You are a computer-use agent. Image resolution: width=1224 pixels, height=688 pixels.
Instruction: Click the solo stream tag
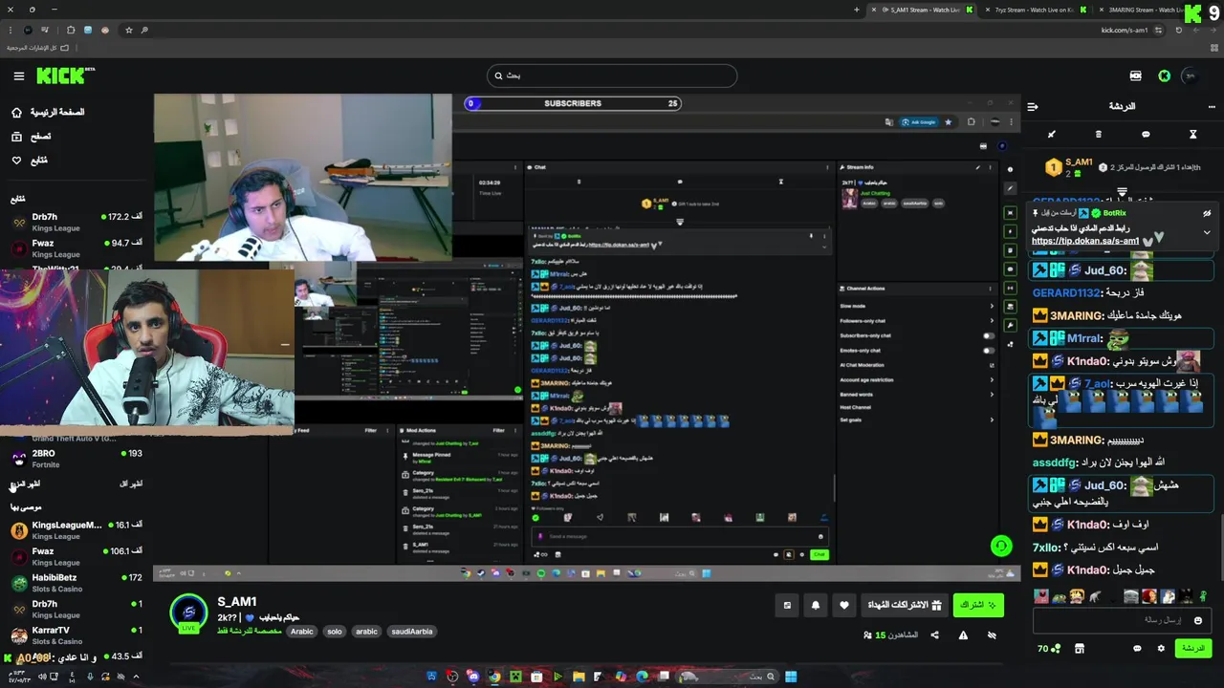coord(334,632)
